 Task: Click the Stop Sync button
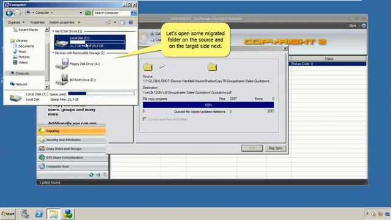click(276, 148)
